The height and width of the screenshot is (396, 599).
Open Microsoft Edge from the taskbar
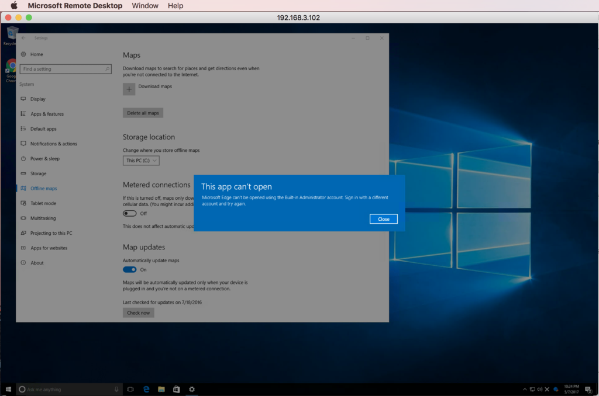146,389
